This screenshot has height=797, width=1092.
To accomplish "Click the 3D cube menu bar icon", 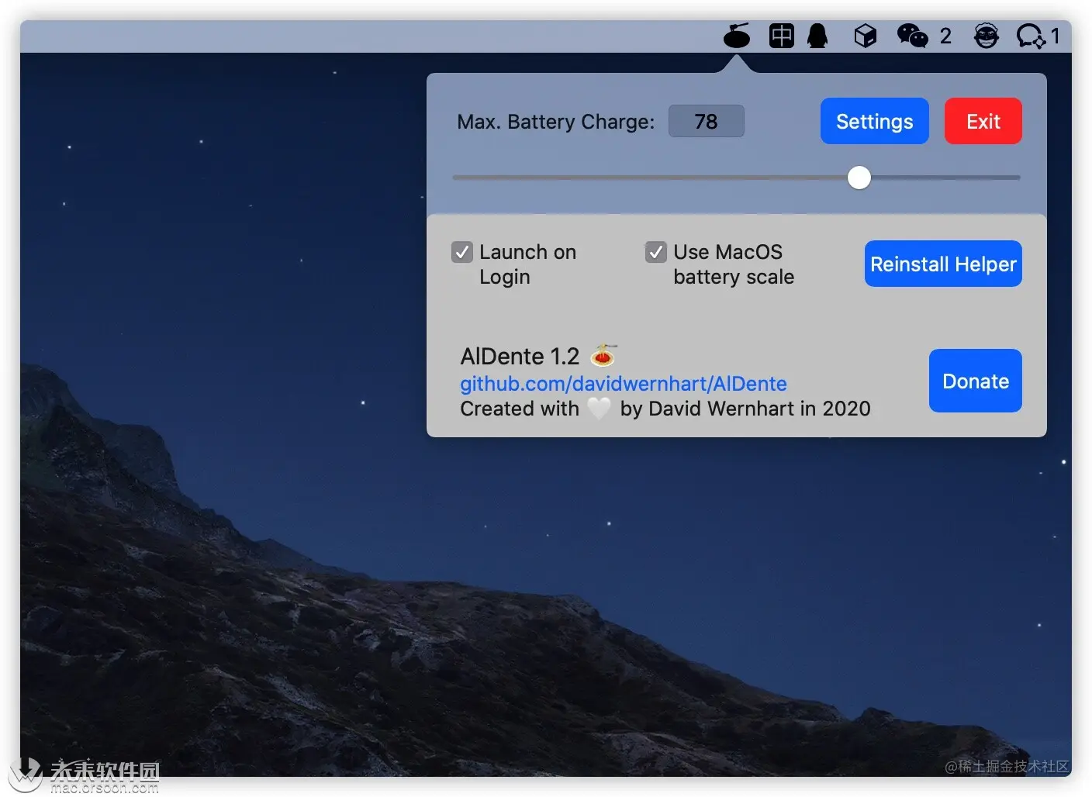I will pyautogui.click(x=865, y=36).
